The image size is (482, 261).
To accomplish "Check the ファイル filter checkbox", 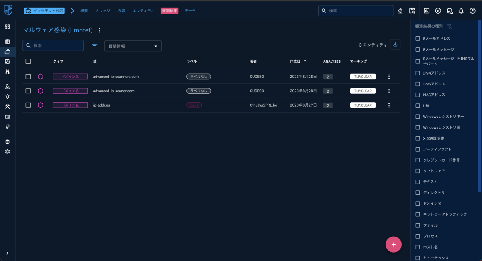I will (418, 225).
